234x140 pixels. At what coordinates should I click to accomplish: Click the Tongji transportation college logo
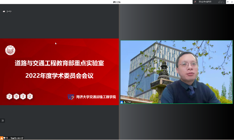[x=71, y=97]
